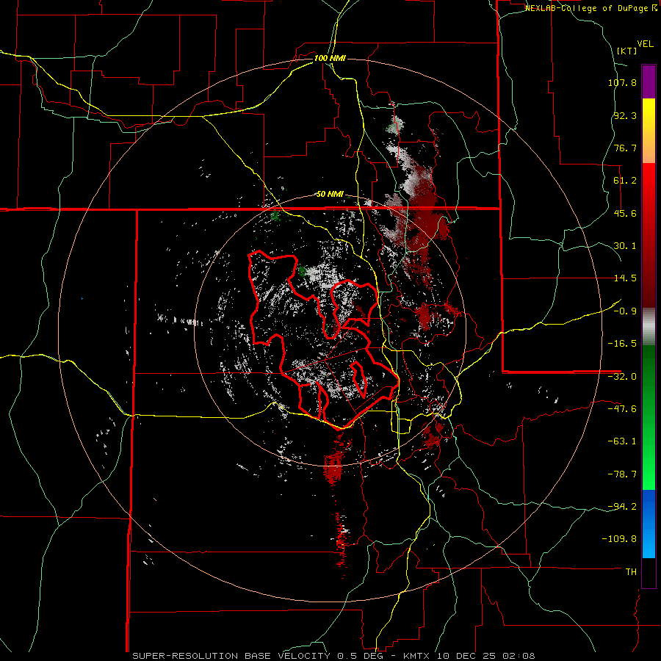The height and width of the screenshot is (661, 661).
Task: Click the 30.1 velocity scale value
Action: pyautogui.click(x=625, y=246)
